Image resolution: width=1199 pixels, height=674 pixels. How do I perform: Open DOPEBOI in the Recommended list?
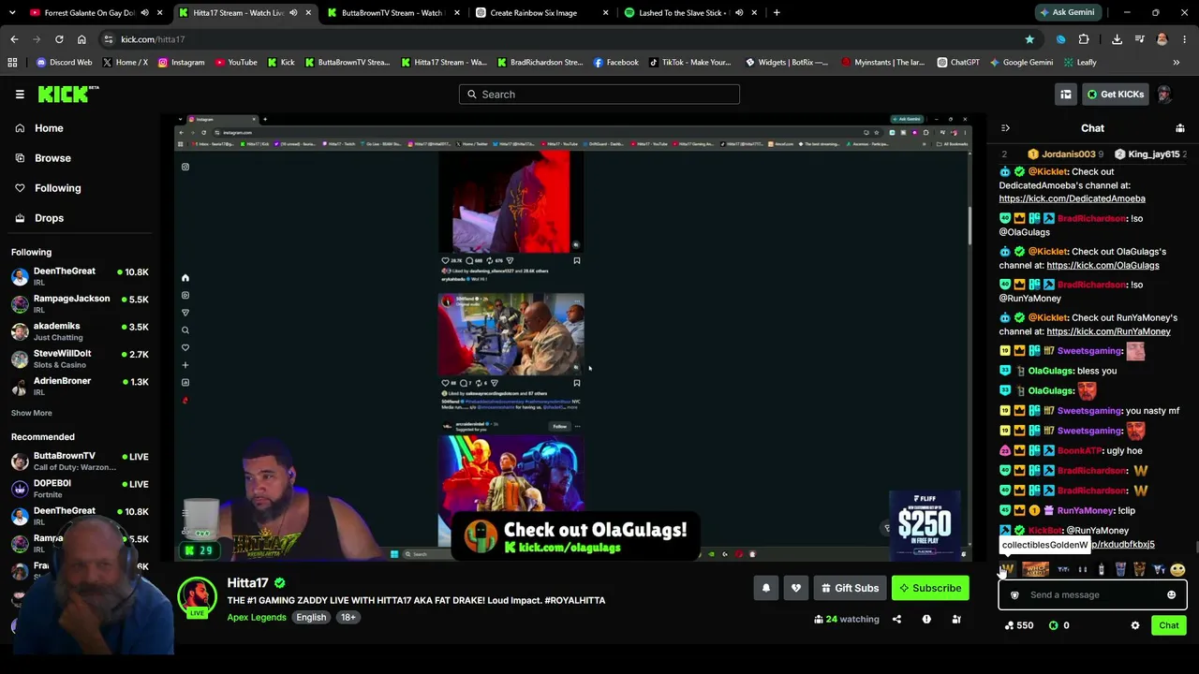coord(80,488)
